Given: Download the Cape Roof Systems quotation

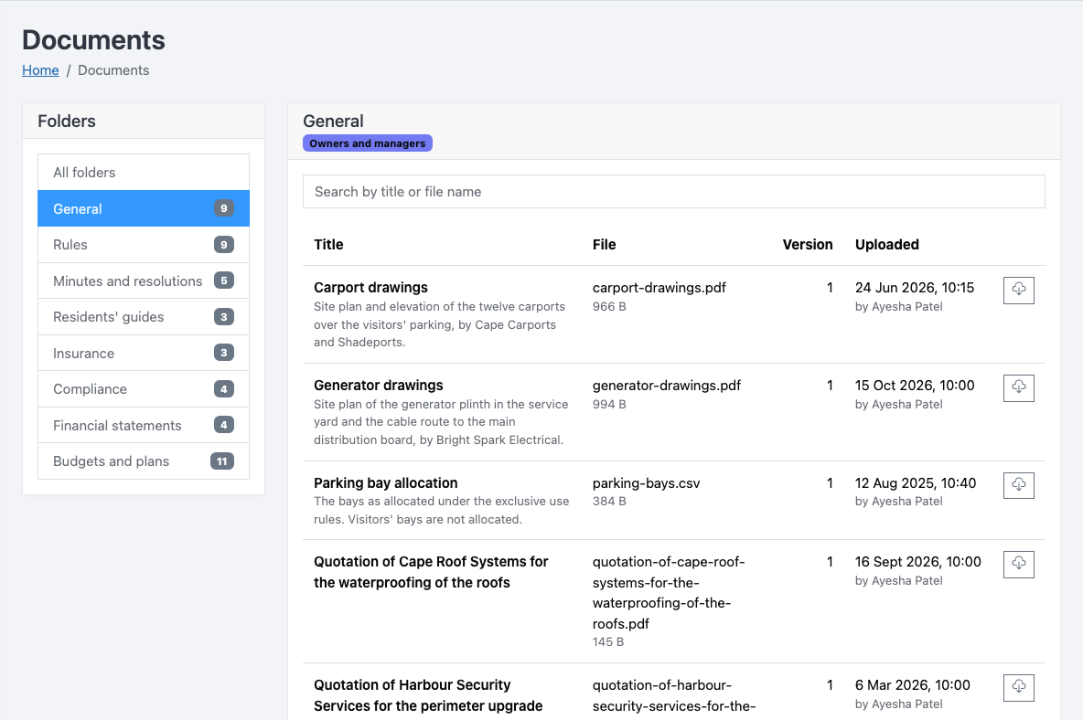Looking at the screenshot, I should point(1018,564).
